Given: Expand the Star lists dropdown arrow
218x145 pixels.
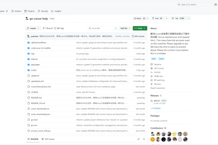Looking at the screenshot, I should (188, 18).
